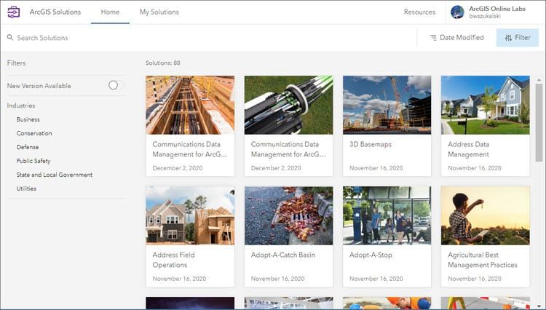Filter by Conservation industry
This screenshot has height=310, width=546.
pos(34,133)
